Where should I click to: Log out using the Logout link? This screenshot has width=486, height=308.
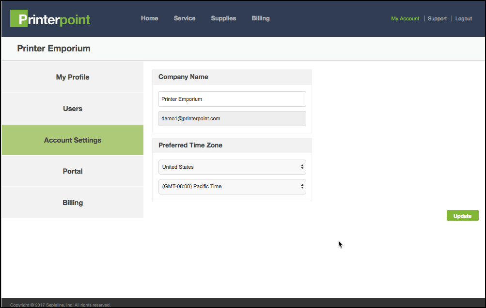pos(463,19)
